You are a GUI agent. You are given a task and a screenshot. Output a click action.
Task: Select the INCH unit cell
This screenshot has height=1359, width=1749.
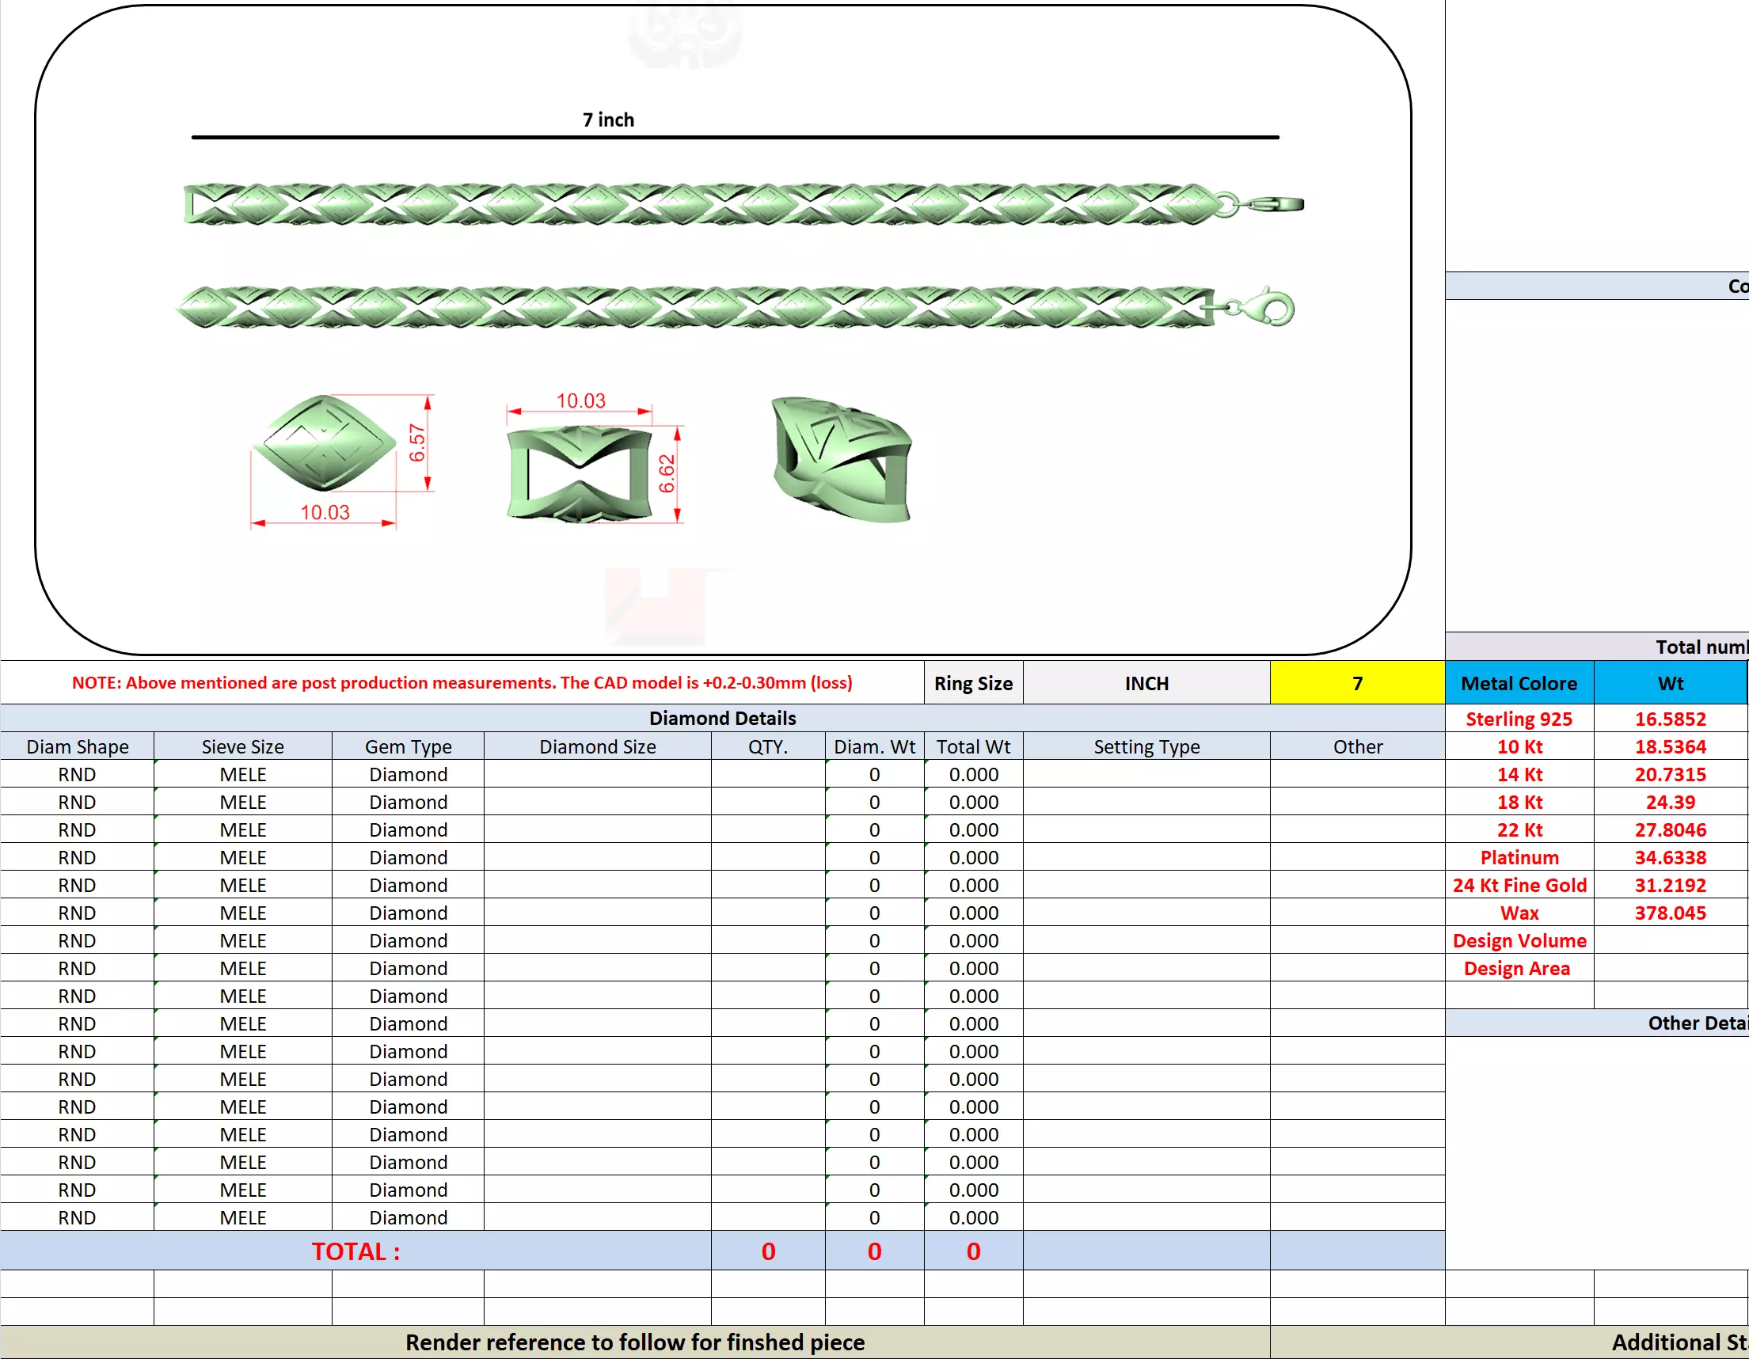(1146, 683)
